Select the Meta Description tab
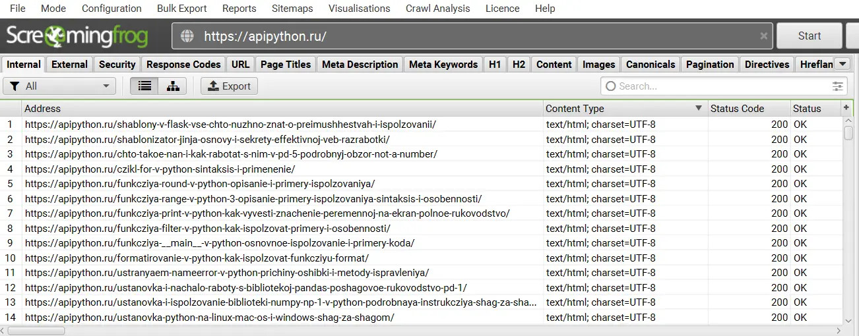The width and height of the screenshot is (859, 336). tap(360, 65)
